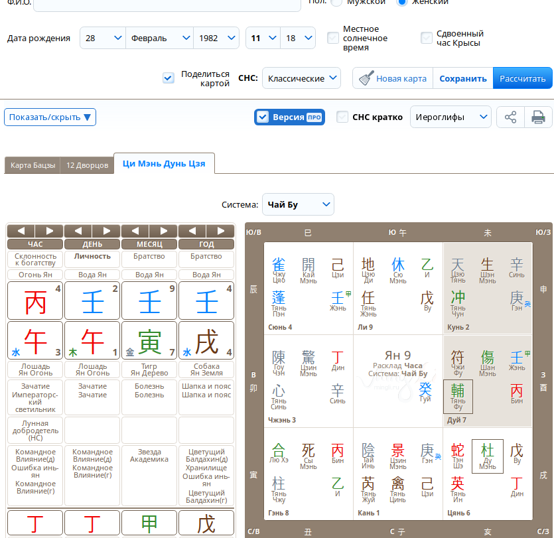Click the 午 hour branch glyph
Screen dimensions: 554x538
coord(35,341)
